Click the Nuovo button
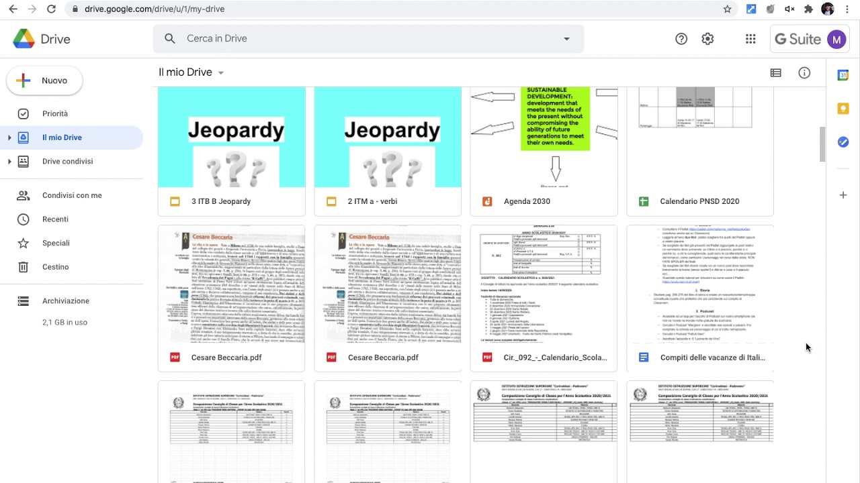860x483 pixels. (x=44, y=80)
